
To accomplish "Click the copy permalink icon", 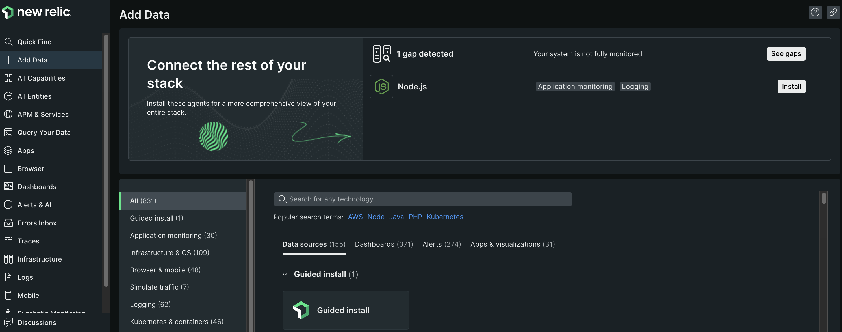I will [833, 12].
